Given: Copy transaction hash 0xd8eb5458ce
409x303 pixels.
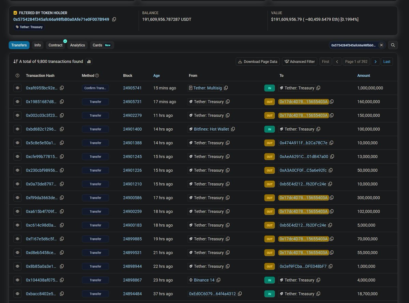Looking at the screenshot, I should click(62, 253).
